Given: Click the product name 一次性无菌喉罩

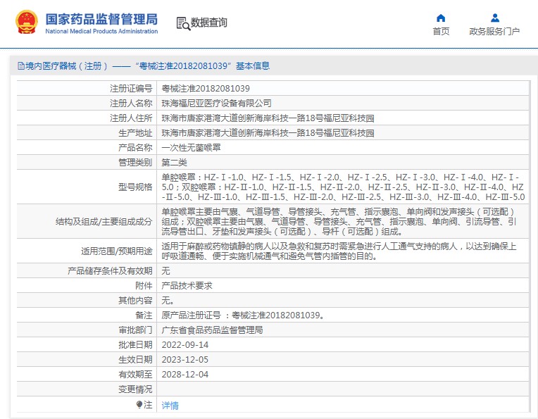Looking at the screenshot, I should 190,148.
